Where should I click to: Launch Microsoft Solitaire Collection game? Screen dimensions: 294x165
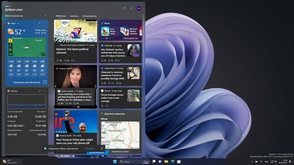pyautogui.click(x=129, y=32)
